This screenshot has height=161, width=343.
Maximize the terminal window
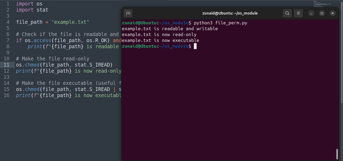[x=322, y=13]
